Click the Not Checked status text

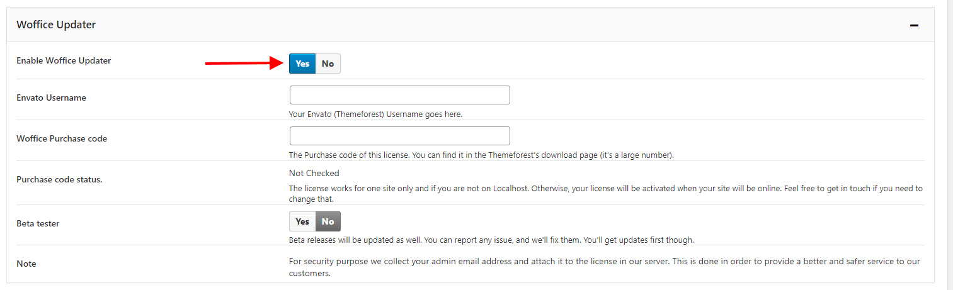click(314, 173)
